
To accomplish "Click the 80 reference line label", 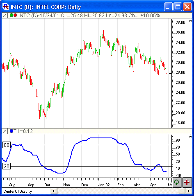I will pyautogui.click(x=7, y=145).
